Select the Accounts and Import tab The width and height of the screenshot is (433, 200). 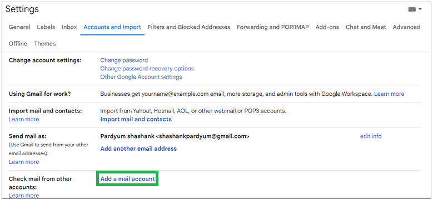112,27
